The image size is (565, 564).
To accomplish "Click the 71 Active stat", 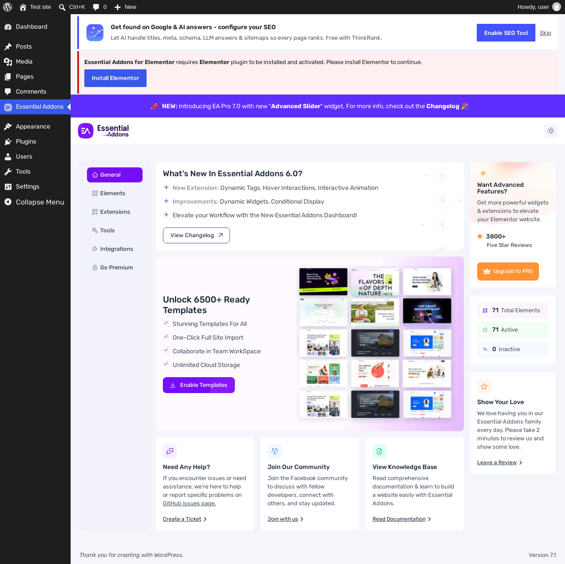I will tap(513, 330).
